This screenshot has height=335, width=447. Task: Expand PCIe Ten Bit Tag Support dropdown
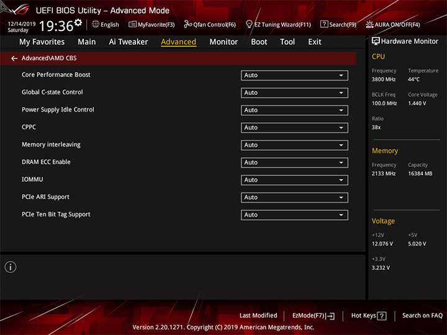[x=294, y=215]
